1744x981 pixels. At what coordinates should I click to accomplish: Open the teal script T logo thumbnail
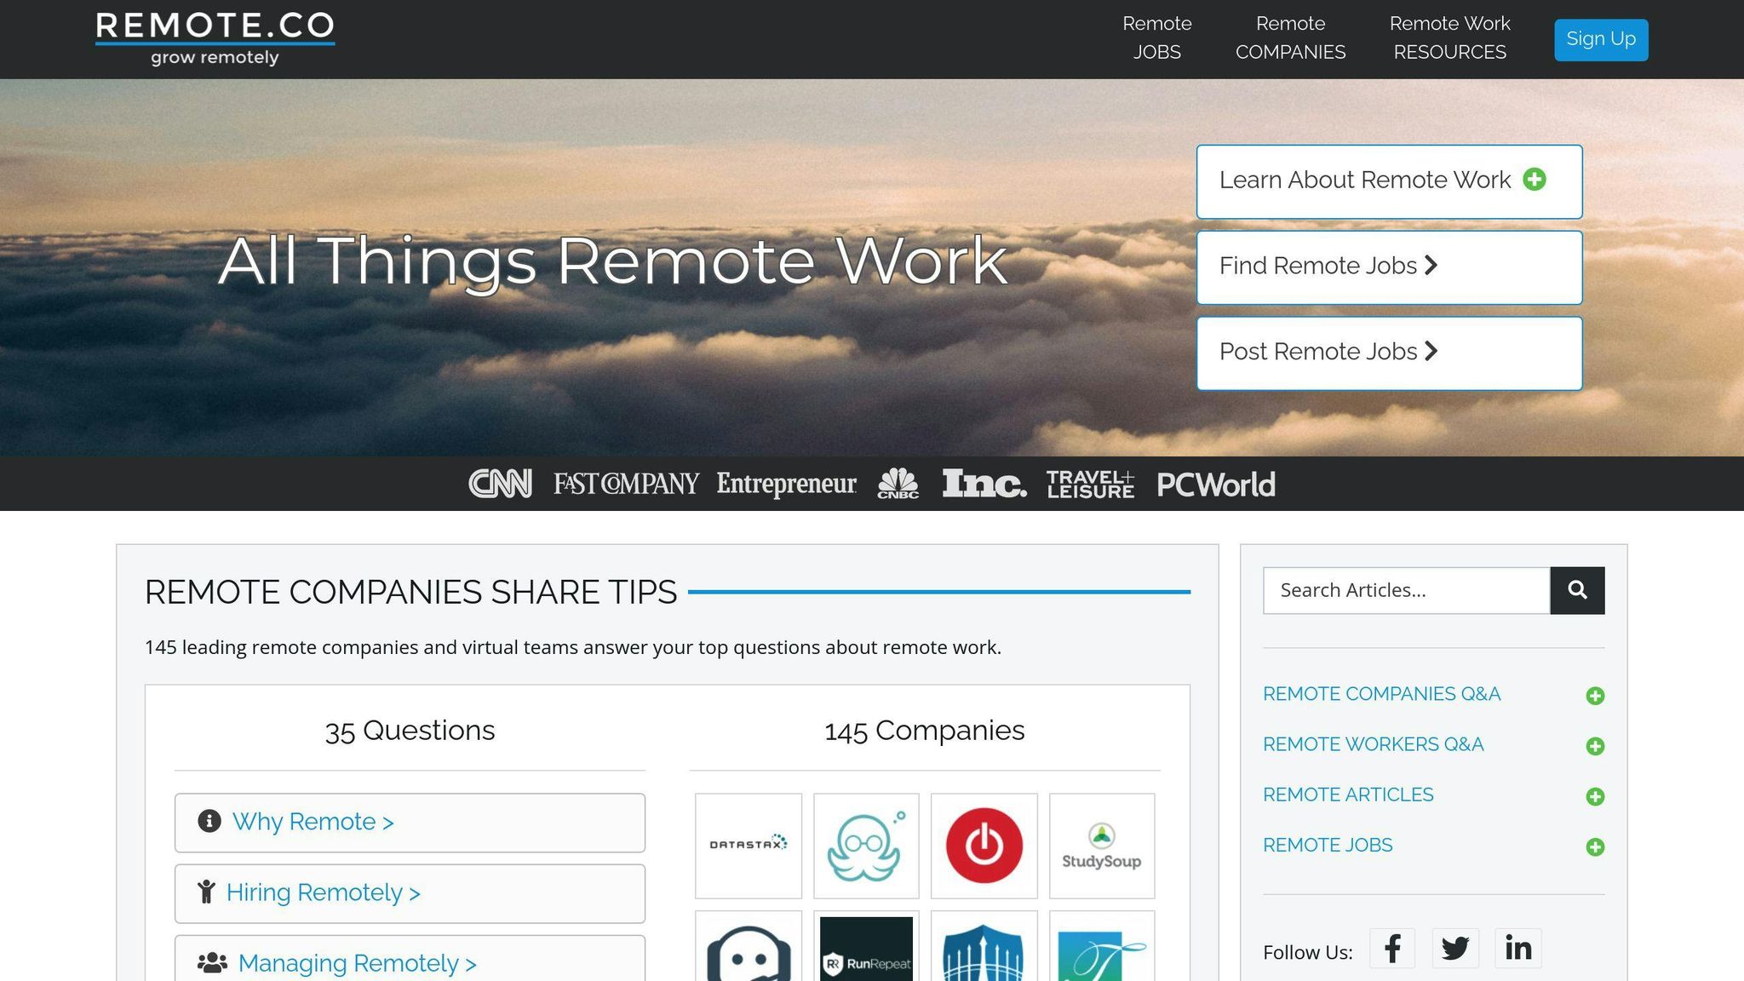(1102, 947)
